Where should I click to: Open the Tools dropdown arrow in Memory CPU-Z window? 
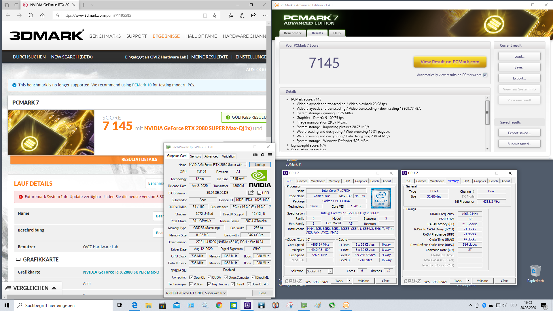coord(468,281)
